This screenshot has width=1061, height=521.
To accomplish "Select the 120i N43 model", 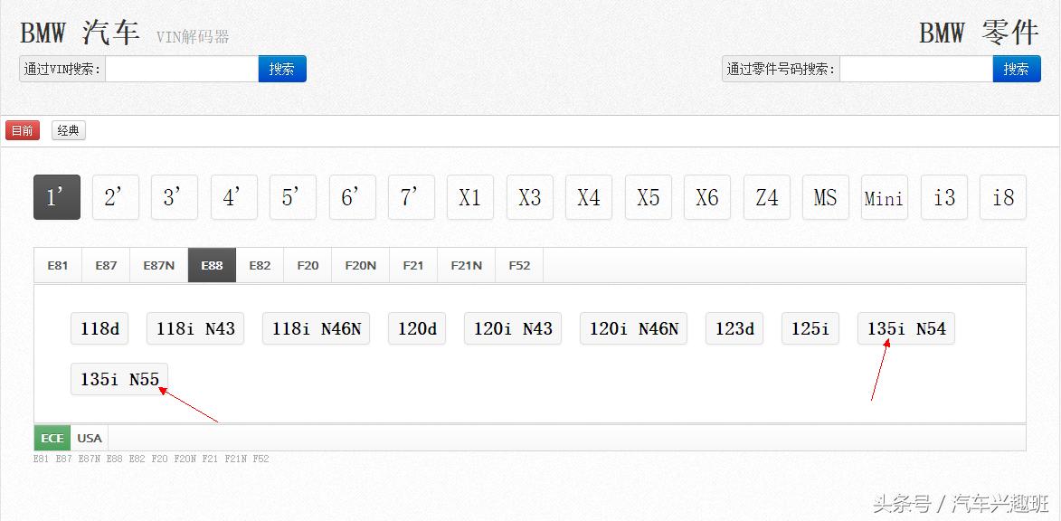I will coord(513,329).
